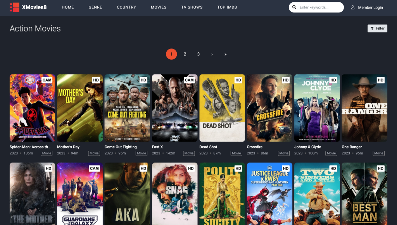Click the next page arrow button
This screenshot has height=225, width=397.
(212, 54)
